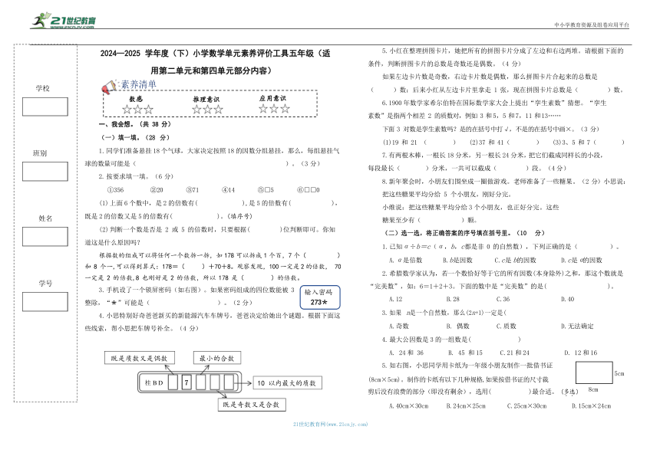Select the clue box 10以内最大的质数

(x=287, y=383)
